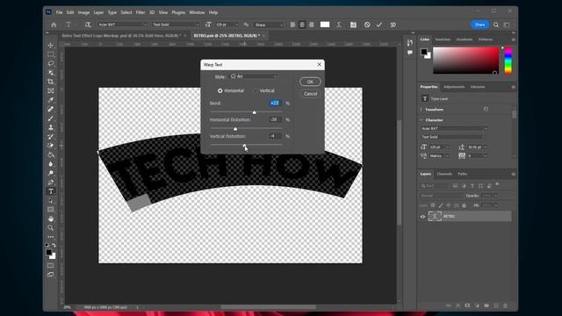The width and height of the screenshot is (562, 316).
Task: Close the Warp Text dialog
Action: (x=319, y=64)
